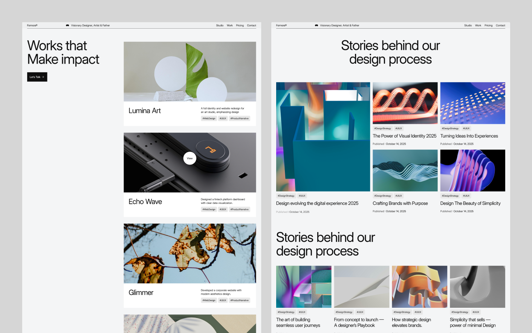The width and height of the screenshot is (532, 333).
Task: Open 'Design evolving the digital experience 2025' post
Action: [317, 203]
